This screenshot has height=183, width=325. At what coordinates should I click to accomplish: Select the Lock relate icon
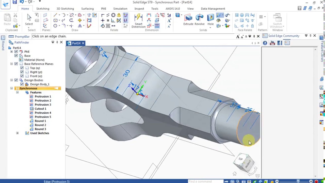click(x=119, y=15)
